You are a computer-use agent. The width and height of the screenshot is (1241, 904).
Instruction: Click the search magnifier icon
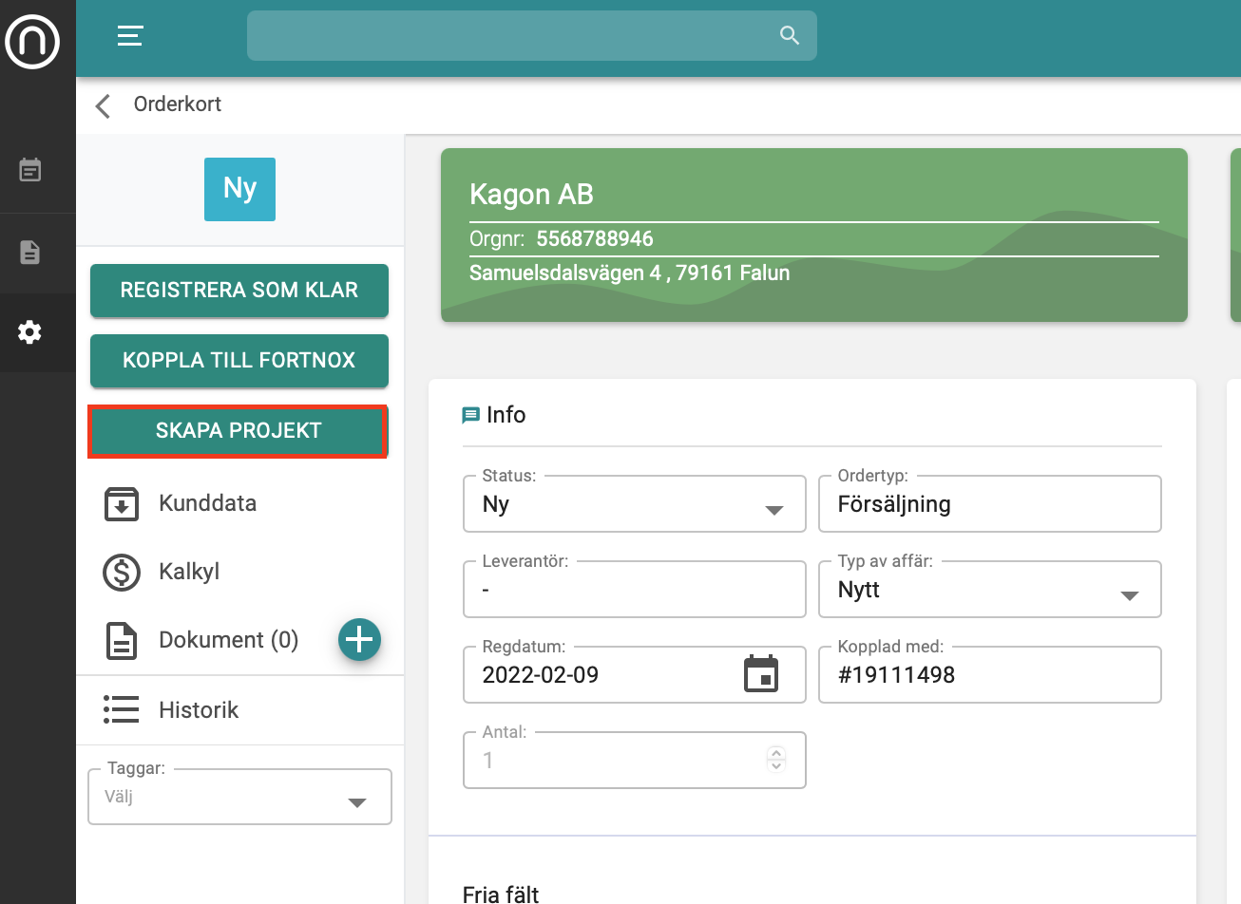tap(789, 36)
